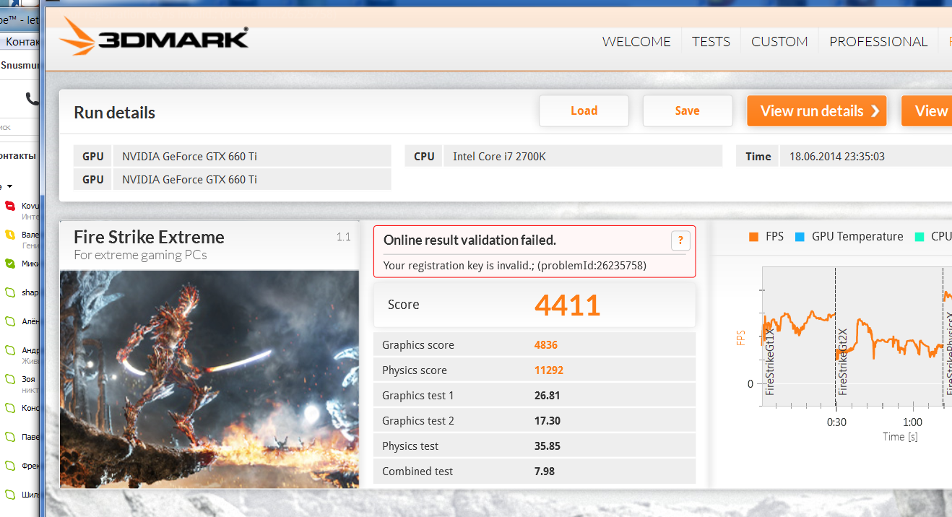
Task: Click the score value 4411
Action: point(568,305)
